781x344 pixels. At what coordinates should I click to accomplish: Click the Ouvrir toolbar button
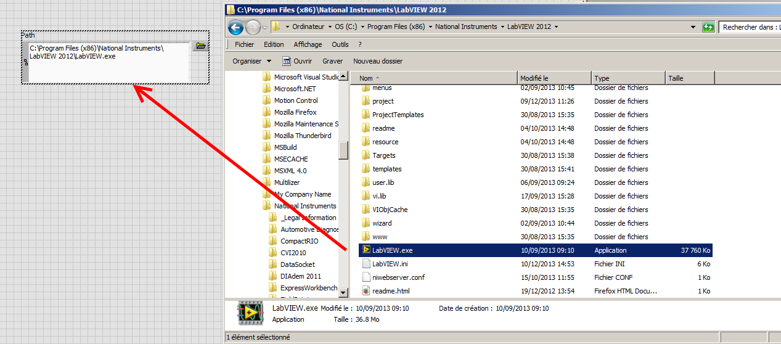(297, 61)
